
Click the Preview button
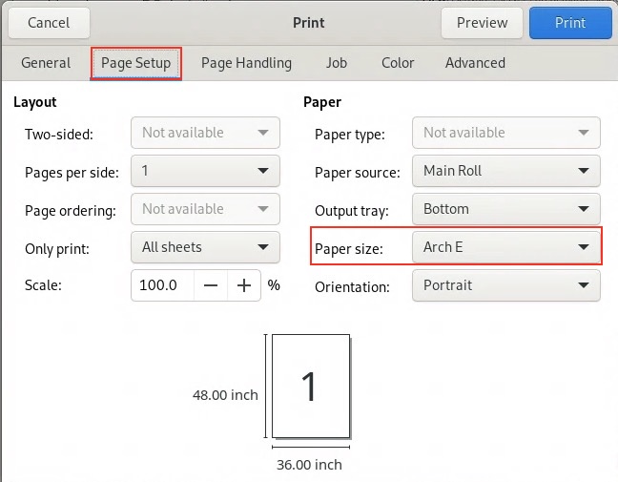pyautogui.click(x=482, y=22)
